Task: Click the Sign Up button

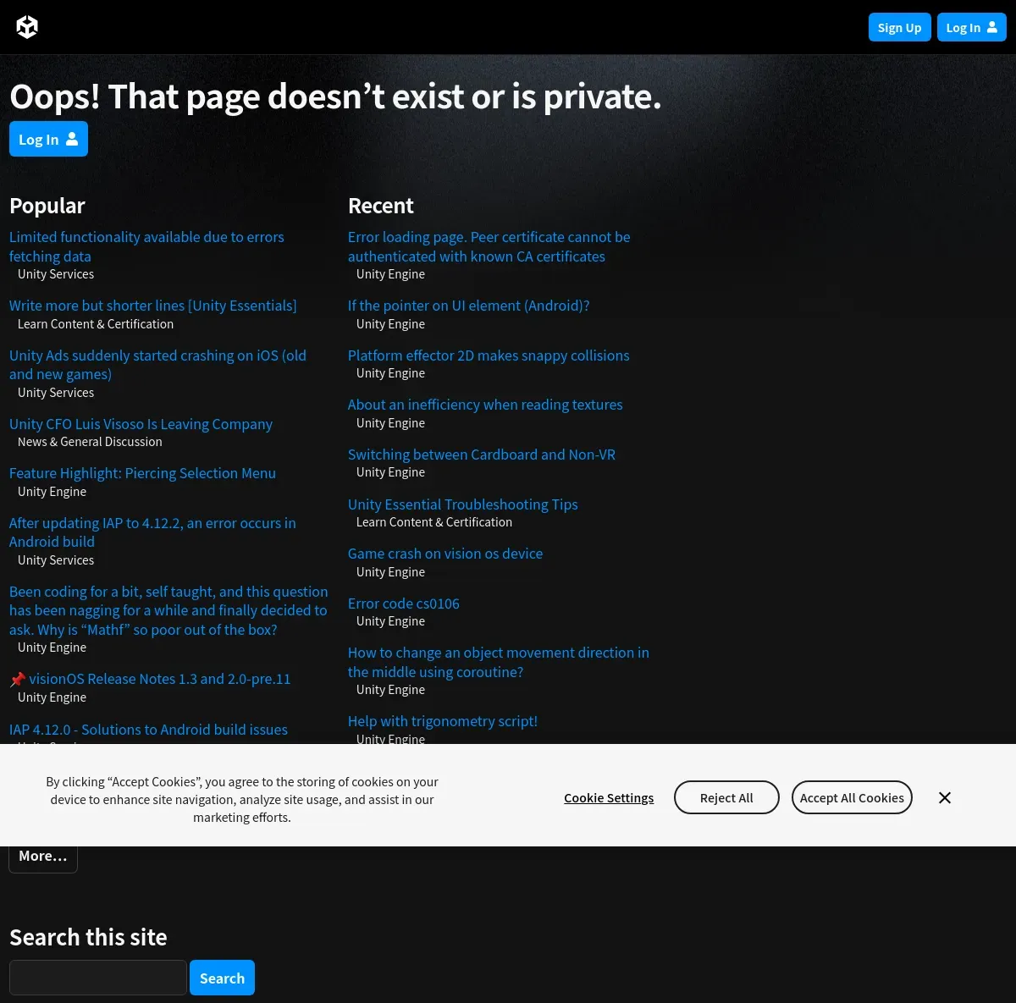Action: click(899, 27)
